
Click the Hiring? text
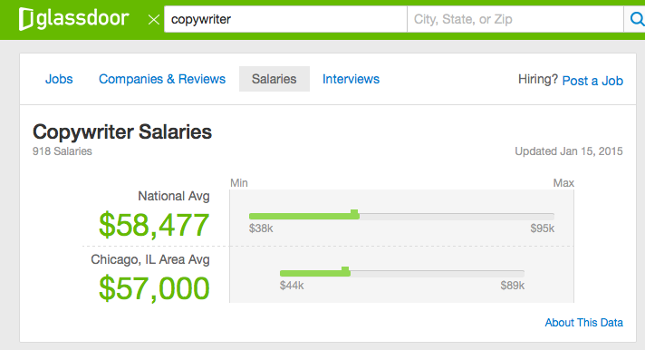pyautogui.click(x=537, y=79)
